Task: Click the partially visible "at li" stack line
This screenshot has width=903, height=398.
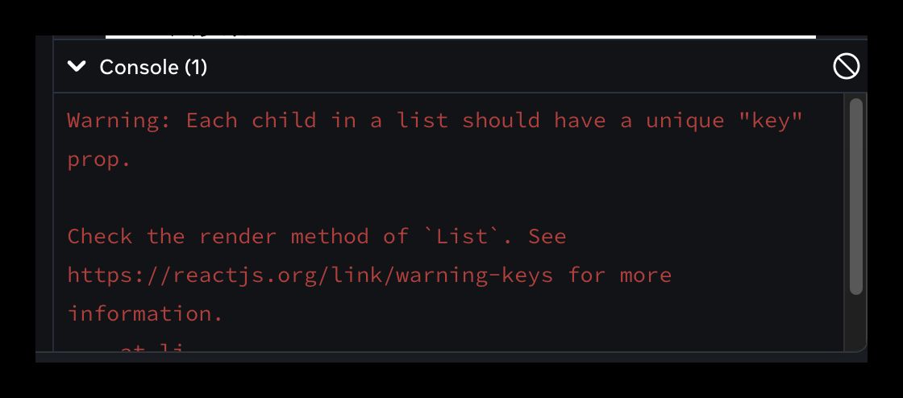Action: click(x=152, y=347)
